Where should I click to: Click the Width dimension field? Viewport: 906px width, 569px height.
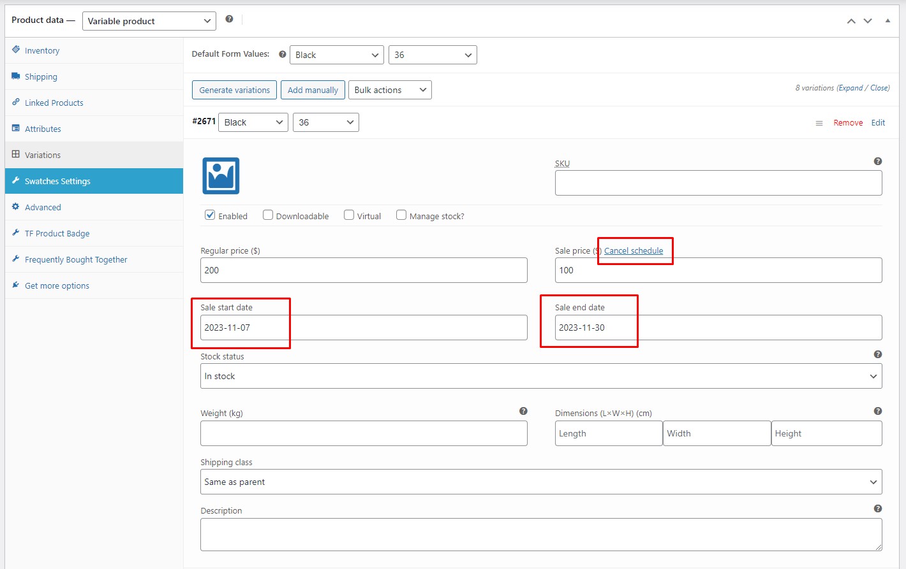click(x=717, y=433)
